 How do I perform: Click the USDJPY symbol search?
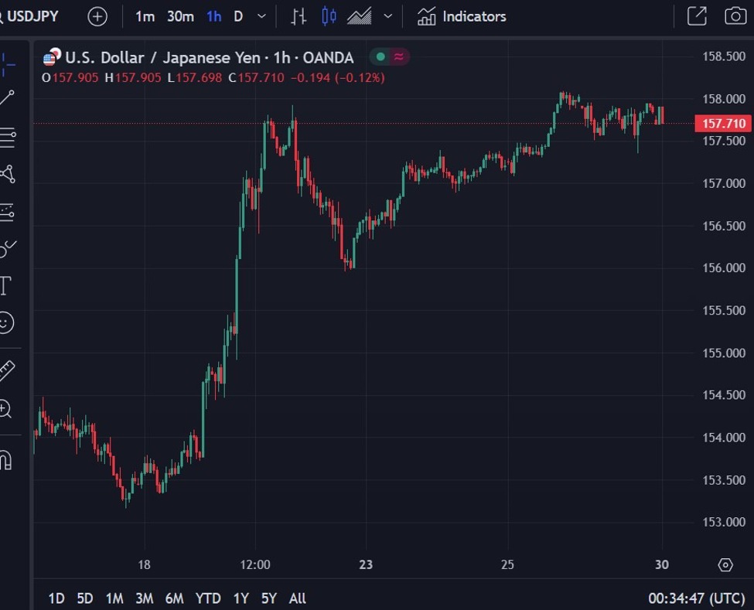point(30,16)
